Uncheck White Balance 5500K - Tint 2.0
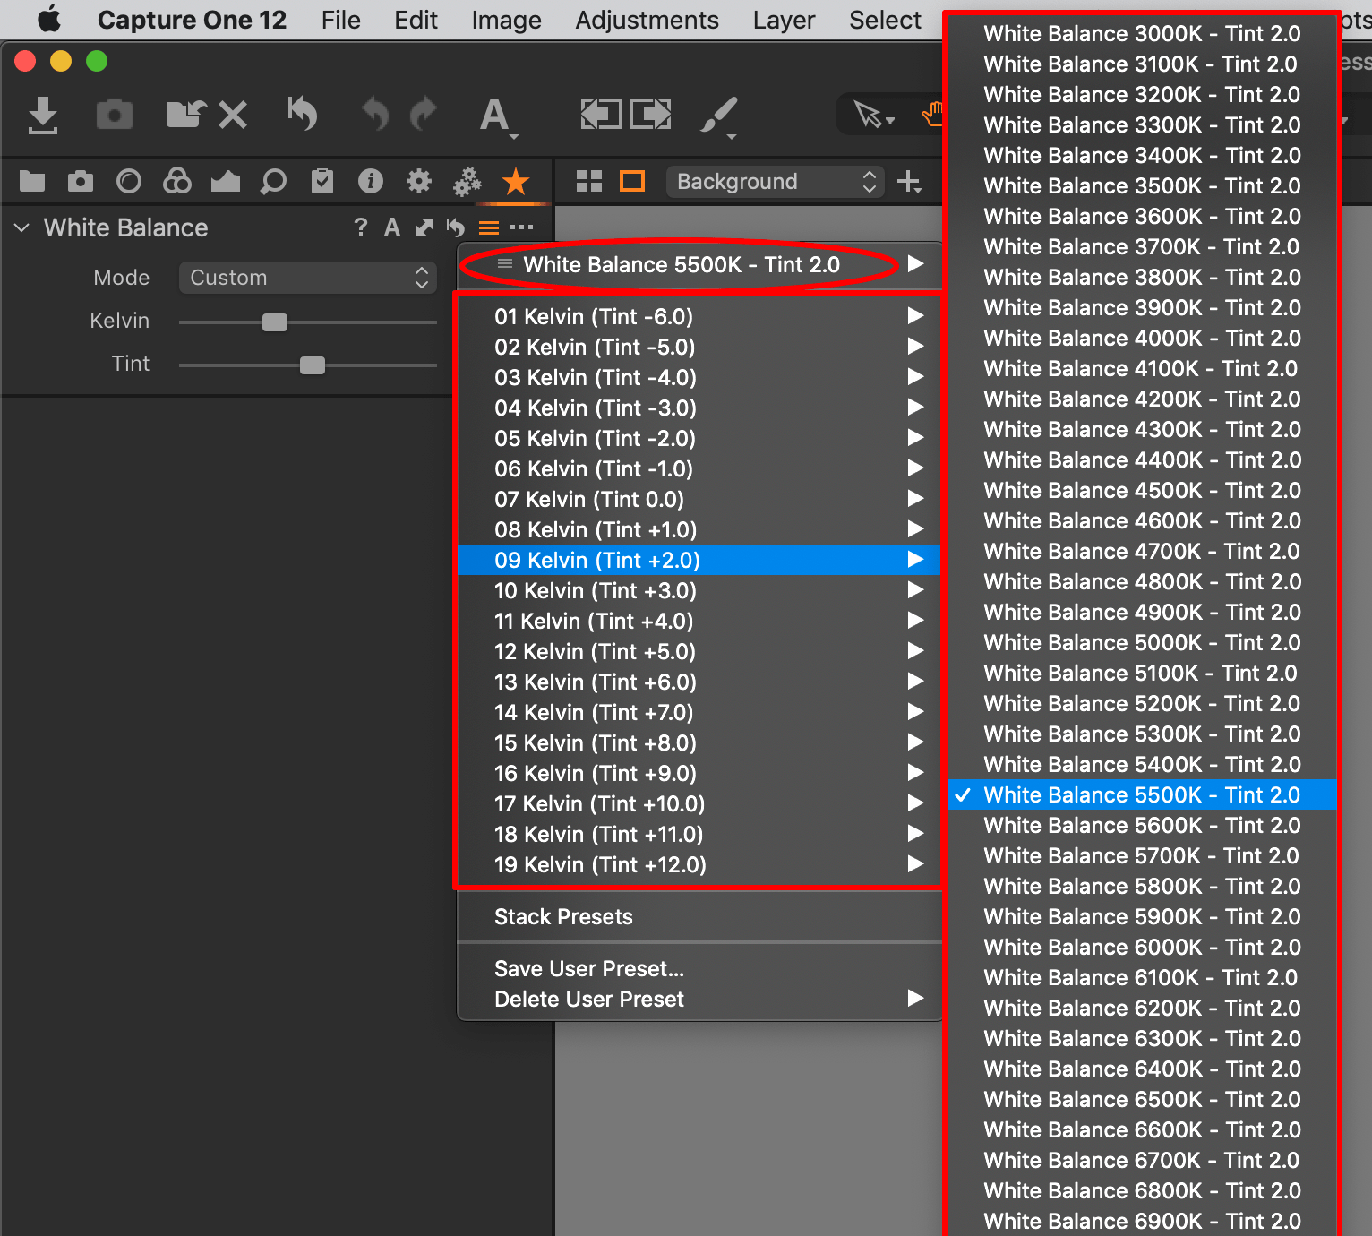 pos(1142,794)
